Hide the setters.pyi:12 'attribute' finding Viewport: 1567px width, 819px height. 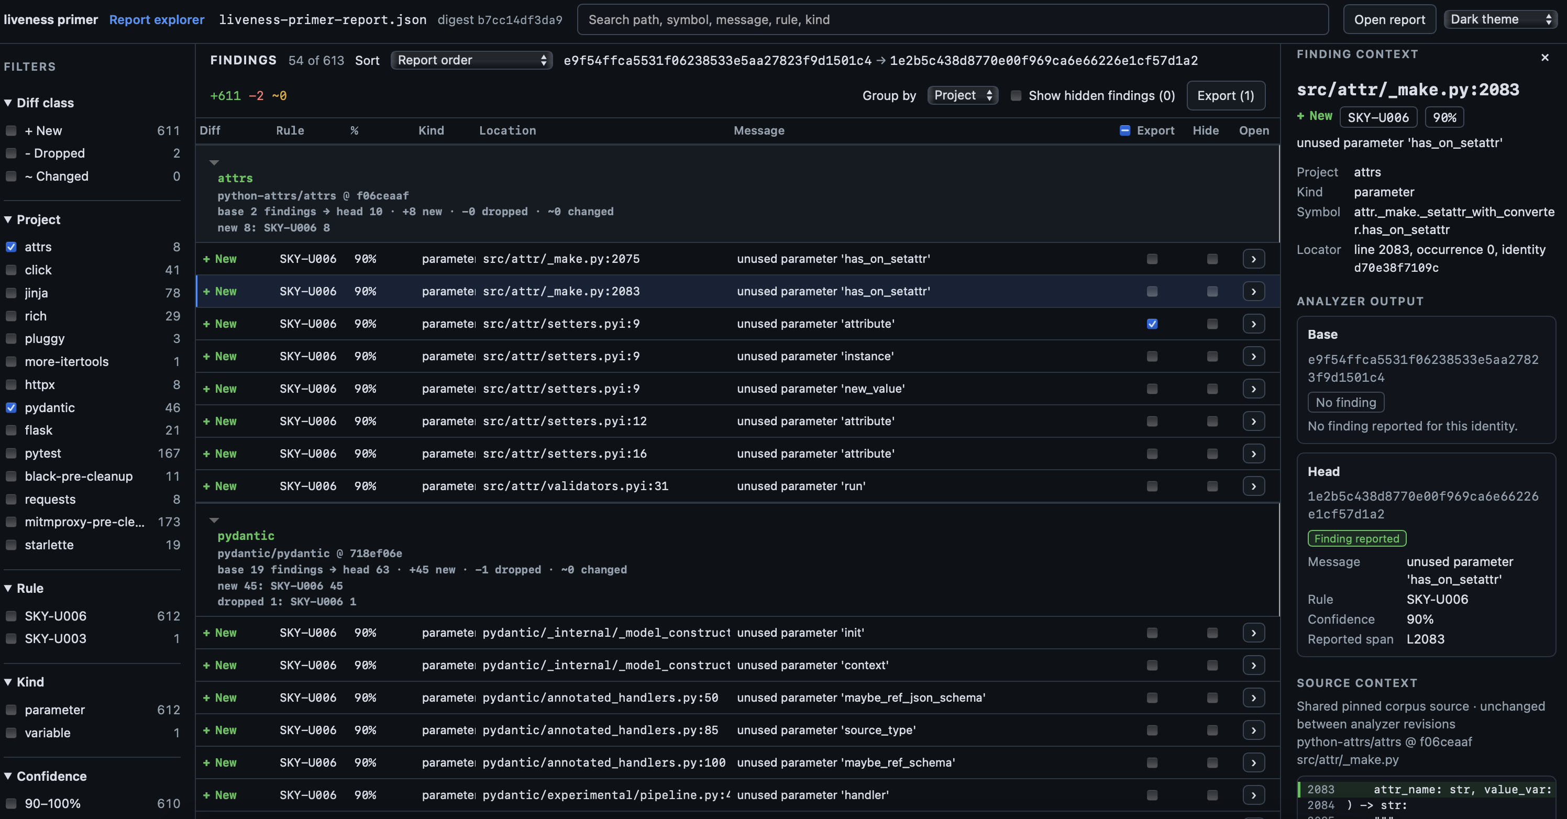pyautogui.click(x=1212, y=422)
